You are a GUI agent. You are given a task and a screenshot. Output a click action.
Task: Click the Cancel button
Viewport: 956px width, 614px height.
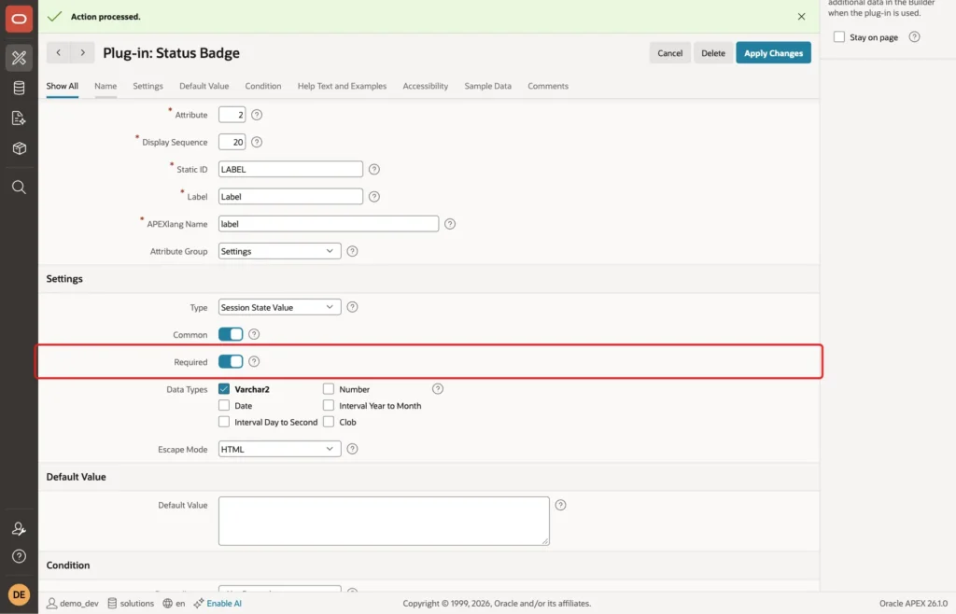pos(670,53)
